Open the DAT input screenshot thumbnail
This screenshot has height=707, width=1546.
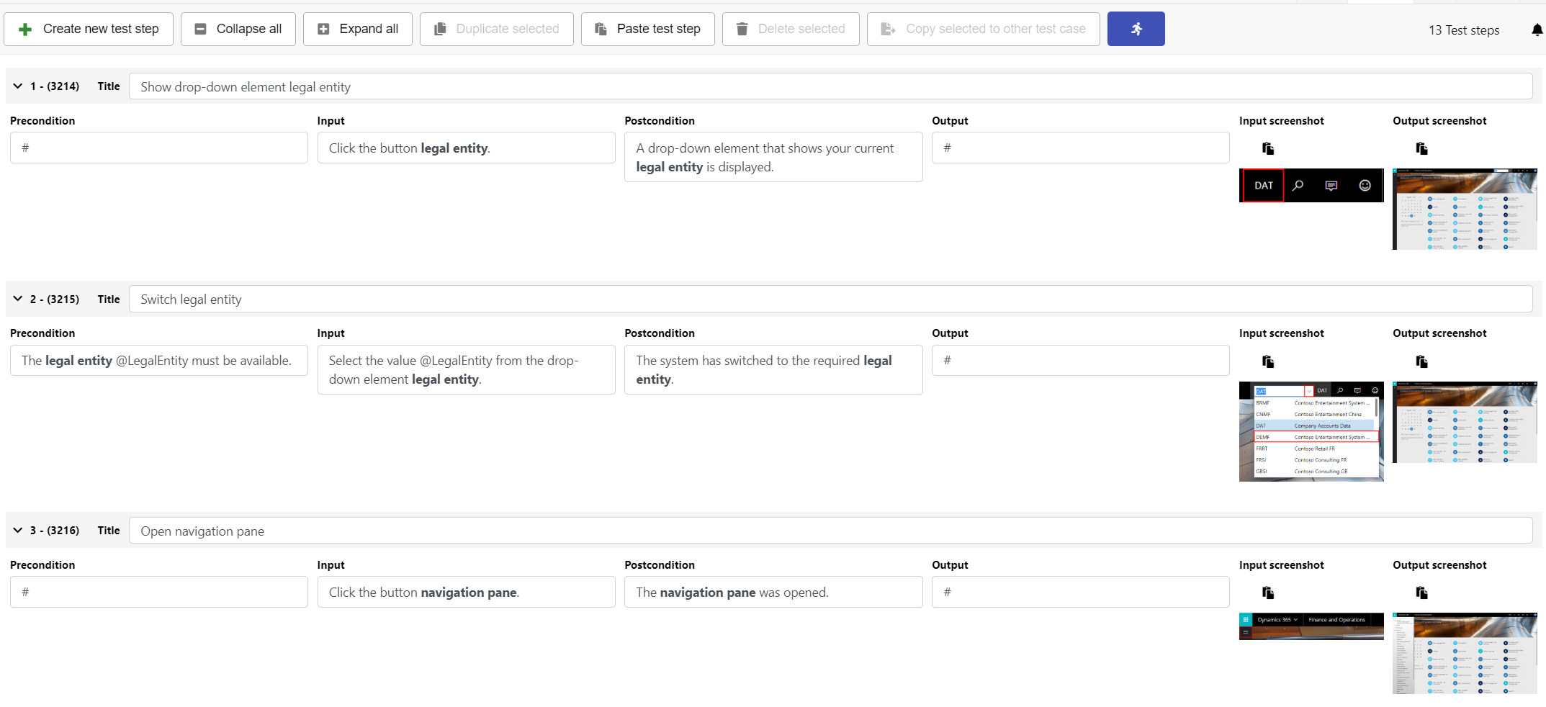(x=1311, y=186)
